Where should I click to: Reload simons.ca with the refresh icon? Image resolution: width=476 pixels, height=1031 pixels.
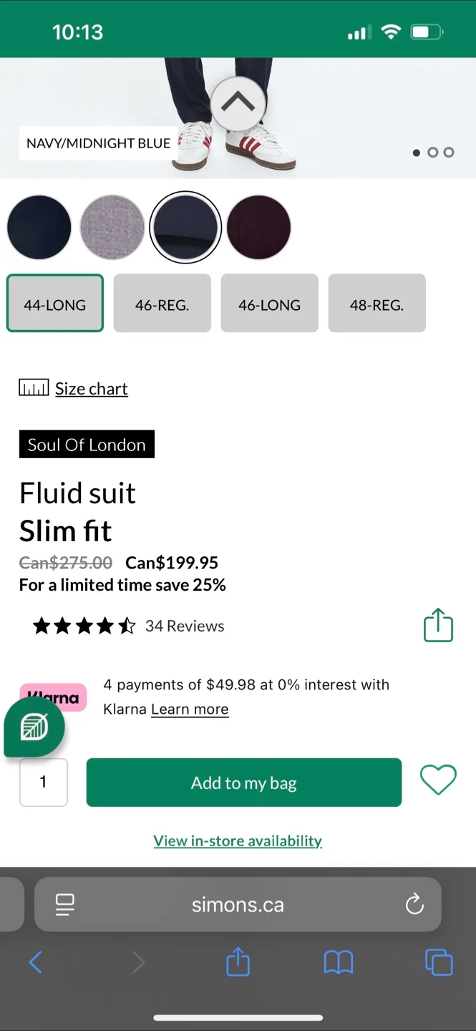click(414, 904)
